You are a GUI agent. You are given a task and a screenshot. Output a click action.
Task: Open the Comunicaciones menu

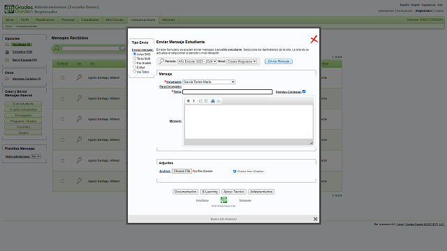click(x=142, y=20)
